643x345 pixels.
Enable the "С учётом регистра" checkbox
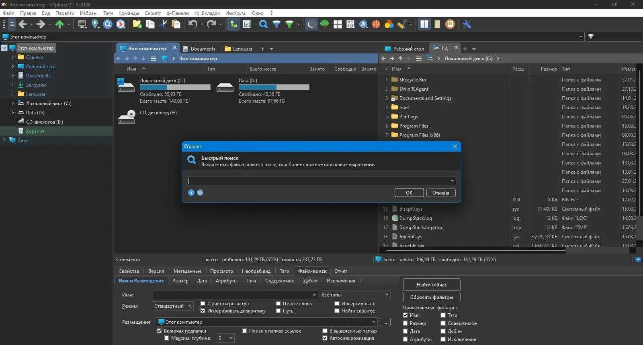pyautogui.click(x=203, y=304)
